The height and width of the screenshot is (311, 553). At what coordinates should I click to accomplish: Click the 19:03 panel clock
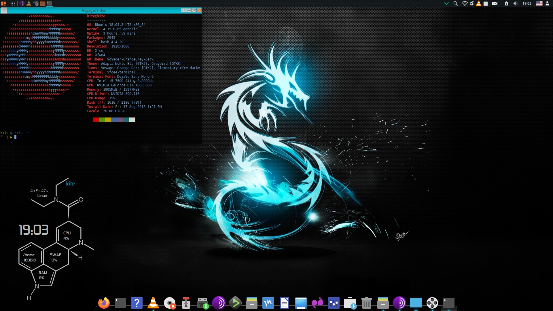(x=527, y=3)
